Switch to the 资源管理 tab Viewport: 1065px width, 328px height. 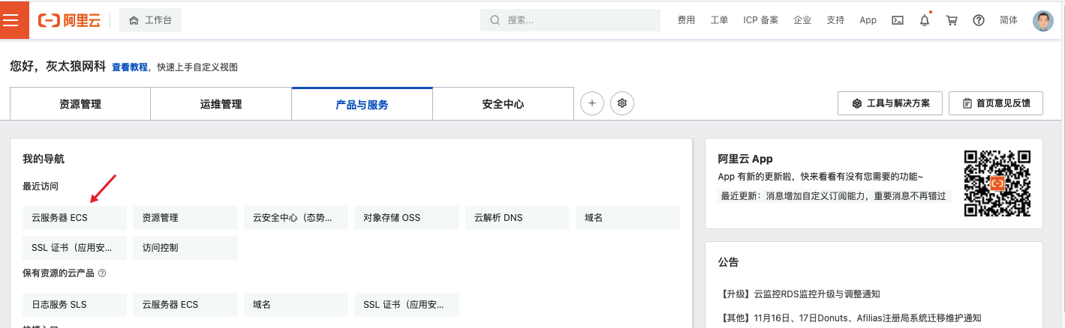pyautogui.click(x=80, y=104)
